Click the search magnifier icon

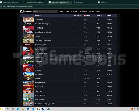(57, 11)
